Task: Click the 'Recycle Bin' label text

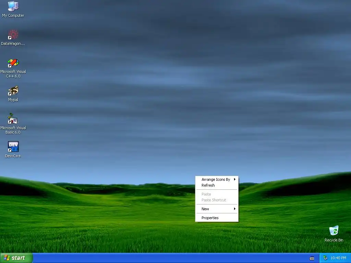Action: tap(334, 240)
